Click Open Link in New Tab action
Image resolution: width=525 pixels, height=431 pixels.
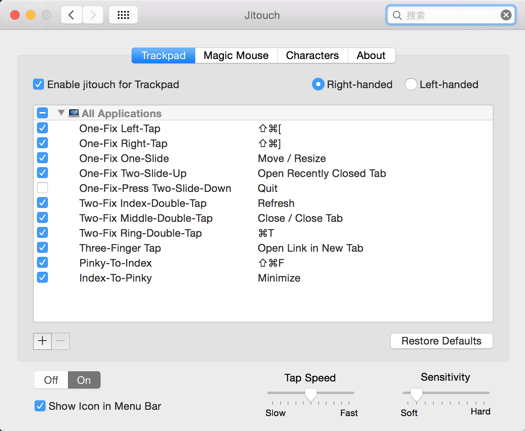click(x=310, y=248)
